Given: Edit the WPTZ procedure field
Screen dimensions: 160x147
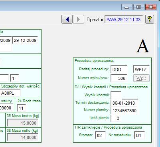Looking at the screenshot, I should click(141, 70).
